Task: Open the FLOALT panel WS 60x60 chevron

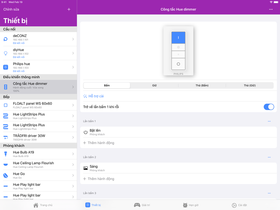Action: (x=73, y=105)
